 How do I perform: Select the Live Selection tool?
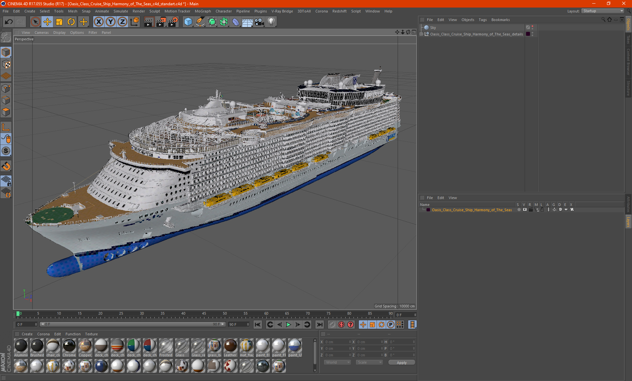pyautogui.click(x=35, y=22)
